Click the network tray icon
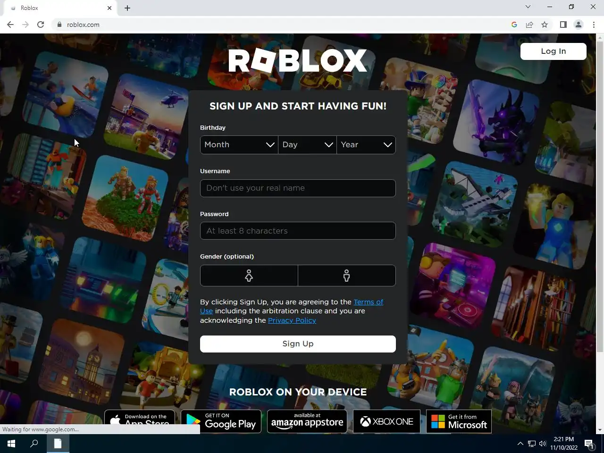Screen dimensions: 604x453 [532, 444]
